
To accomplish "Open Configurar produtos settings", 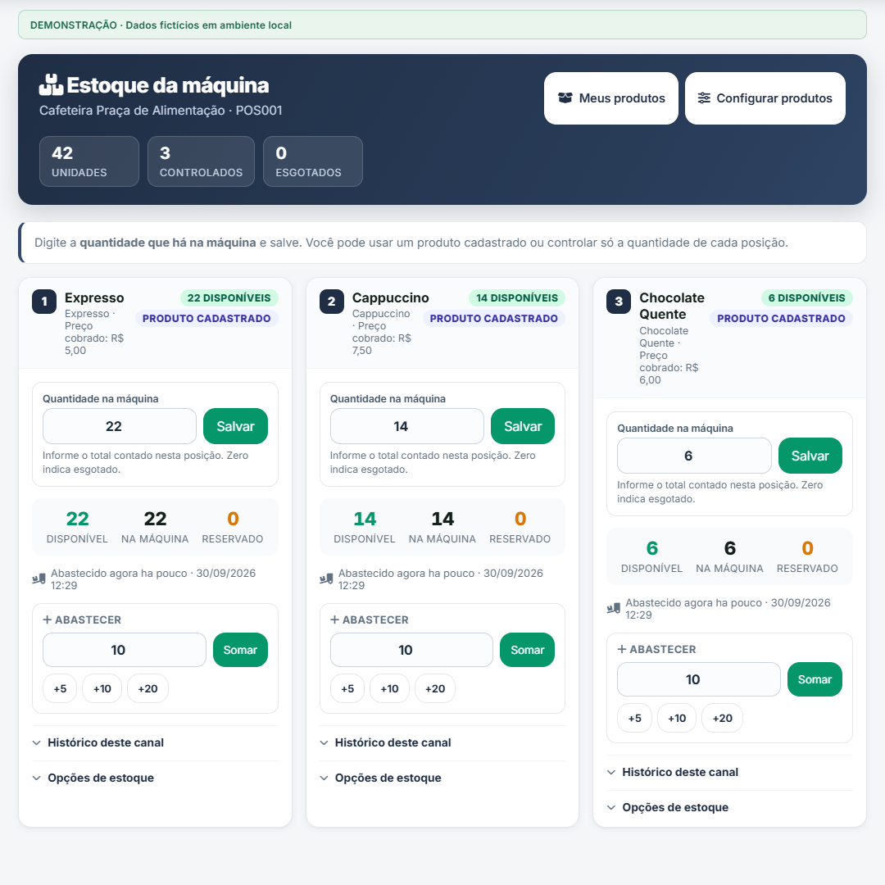I will 765,98.
